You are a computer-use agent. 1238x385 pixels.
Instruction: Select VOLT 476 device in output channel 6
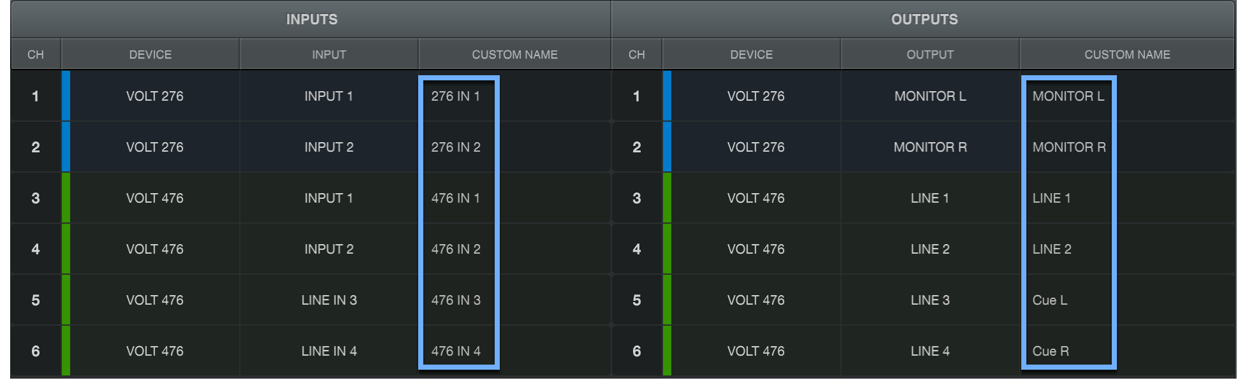pyautogui.click(x=756, y=351)
